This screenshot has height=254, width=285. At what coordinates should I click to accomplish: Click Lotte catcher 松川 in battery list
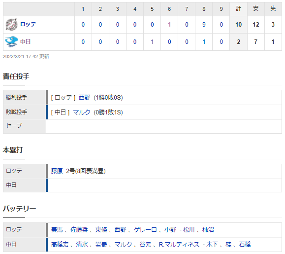coord(189,230)
